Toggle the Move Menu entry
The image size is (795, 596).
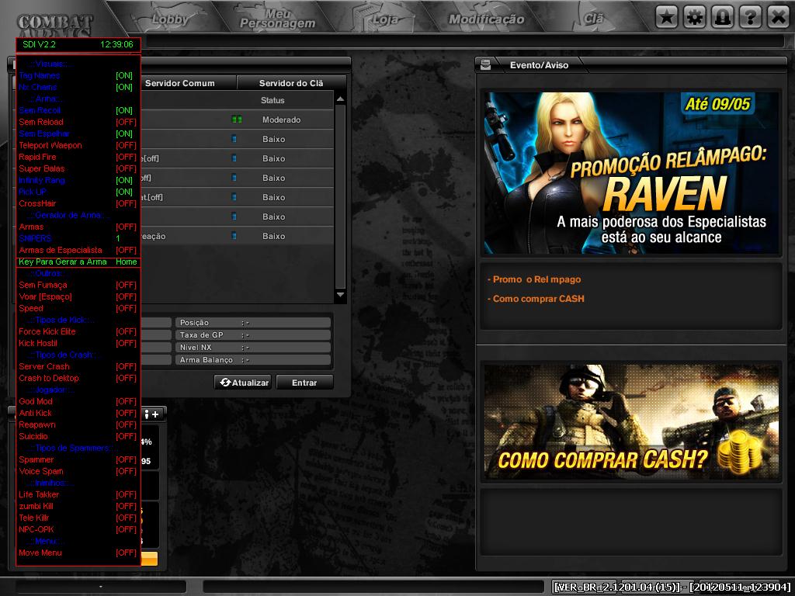coord(77,553)
